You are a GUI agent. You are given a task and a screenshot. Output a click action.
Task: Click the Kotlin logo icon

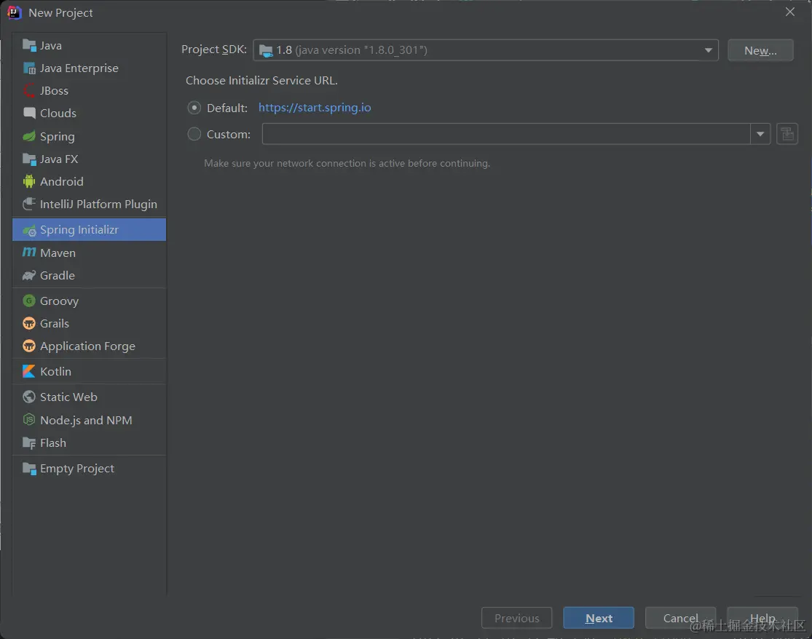29,371
